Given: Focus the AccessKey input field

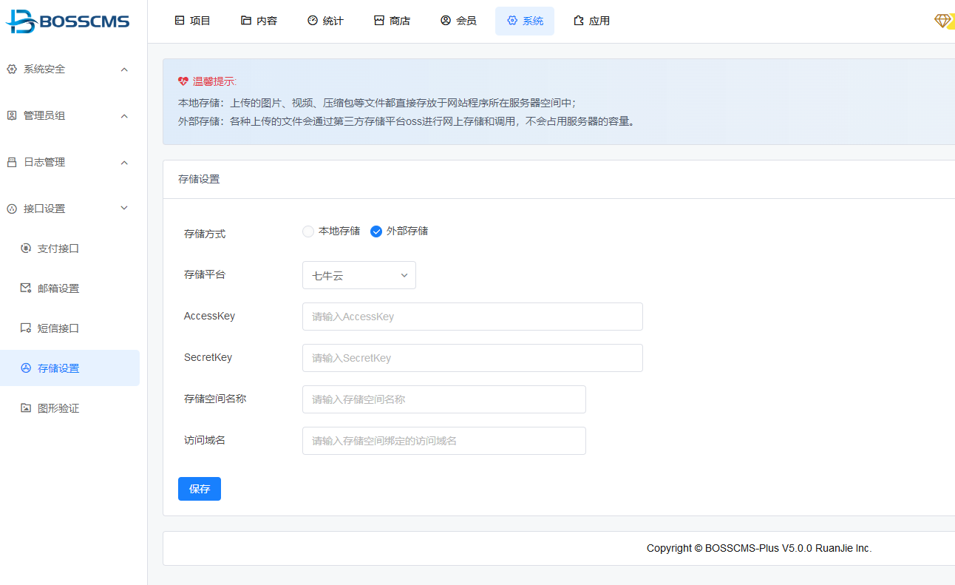Looking at the screenshot, I should coord(472,317).
